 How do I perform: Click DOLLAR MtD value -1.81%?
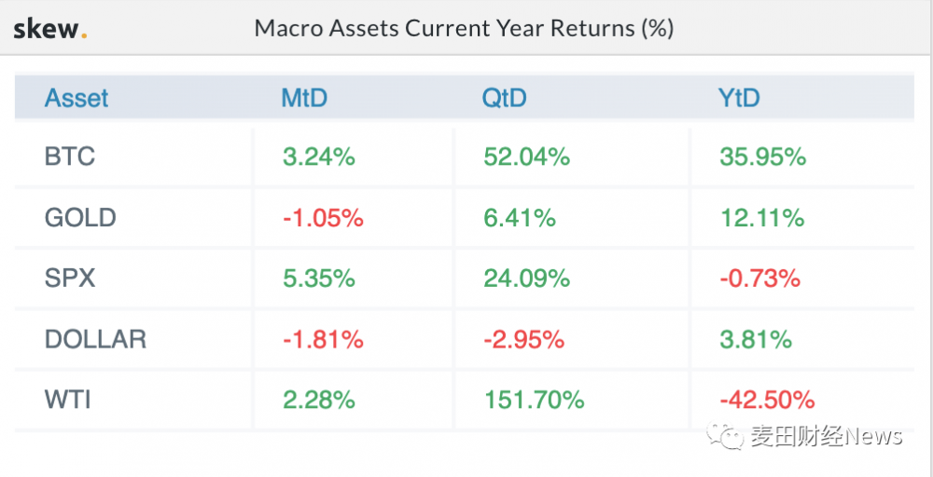click(x=322, y=339)
